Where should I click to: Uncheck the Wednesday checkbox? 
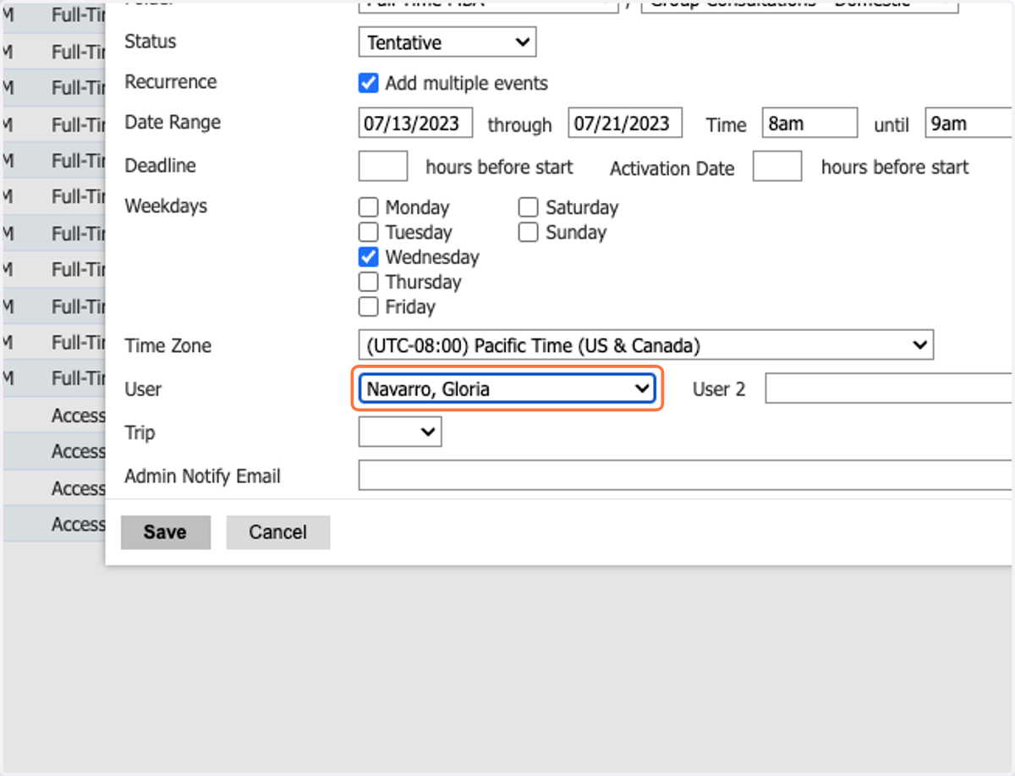[x=368, y=256]
